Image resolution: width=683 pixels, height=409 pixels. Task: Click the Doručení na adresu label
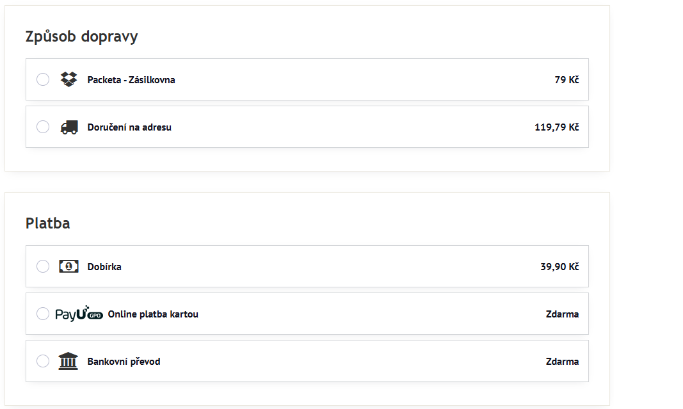(x=129, y=127)
